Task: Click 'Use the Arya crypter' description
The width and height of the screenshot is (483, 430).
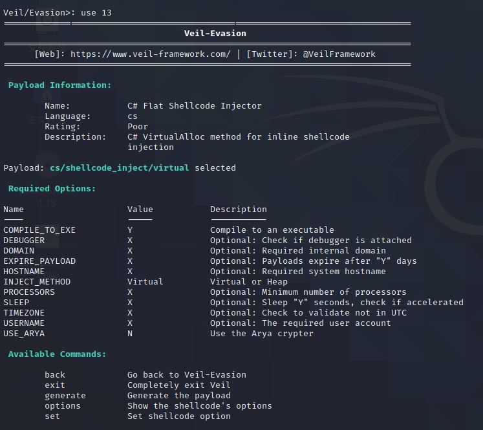Action: 262,334
